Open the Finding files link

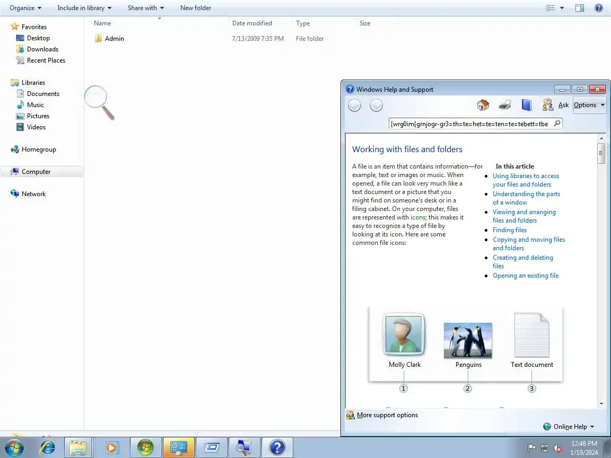509,230
